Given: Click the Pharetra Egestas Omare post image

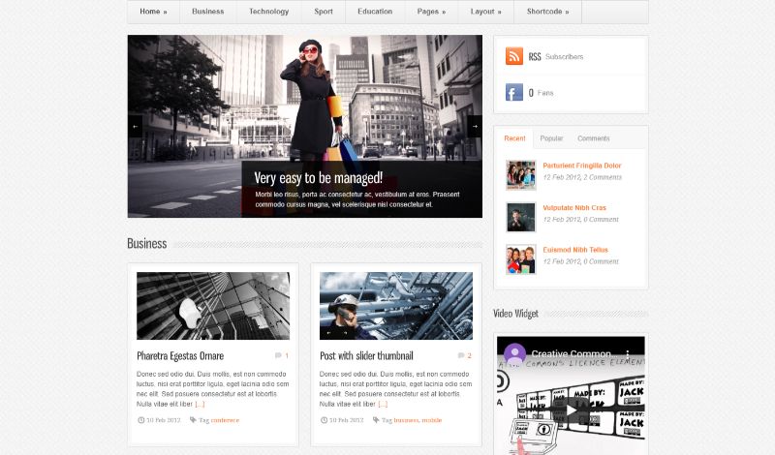Looking at the screenshot, I should 213,305.
